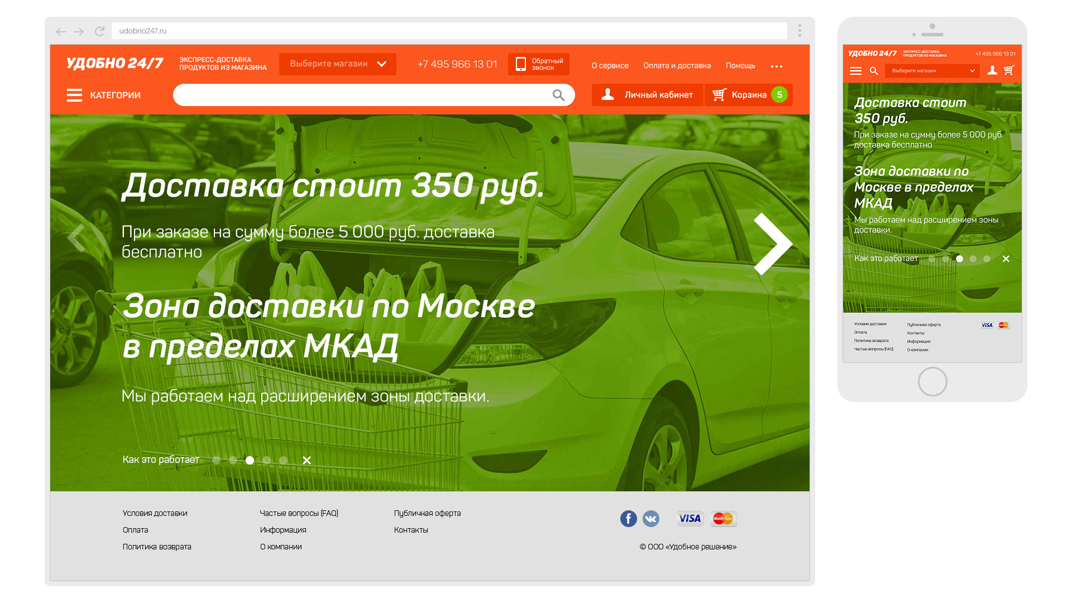Open the О сервисе menu item
Image resolution: width=1072 pixels, height=603 pixels.
pyautogui.click(x=610, y=66)
